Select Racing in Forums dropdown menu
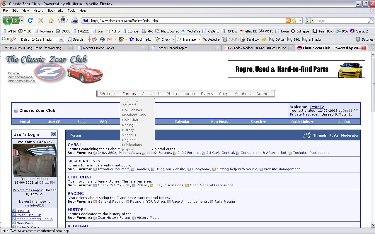Image resolution: width=375 pixels, height=234 pixels. click(128, 125)
